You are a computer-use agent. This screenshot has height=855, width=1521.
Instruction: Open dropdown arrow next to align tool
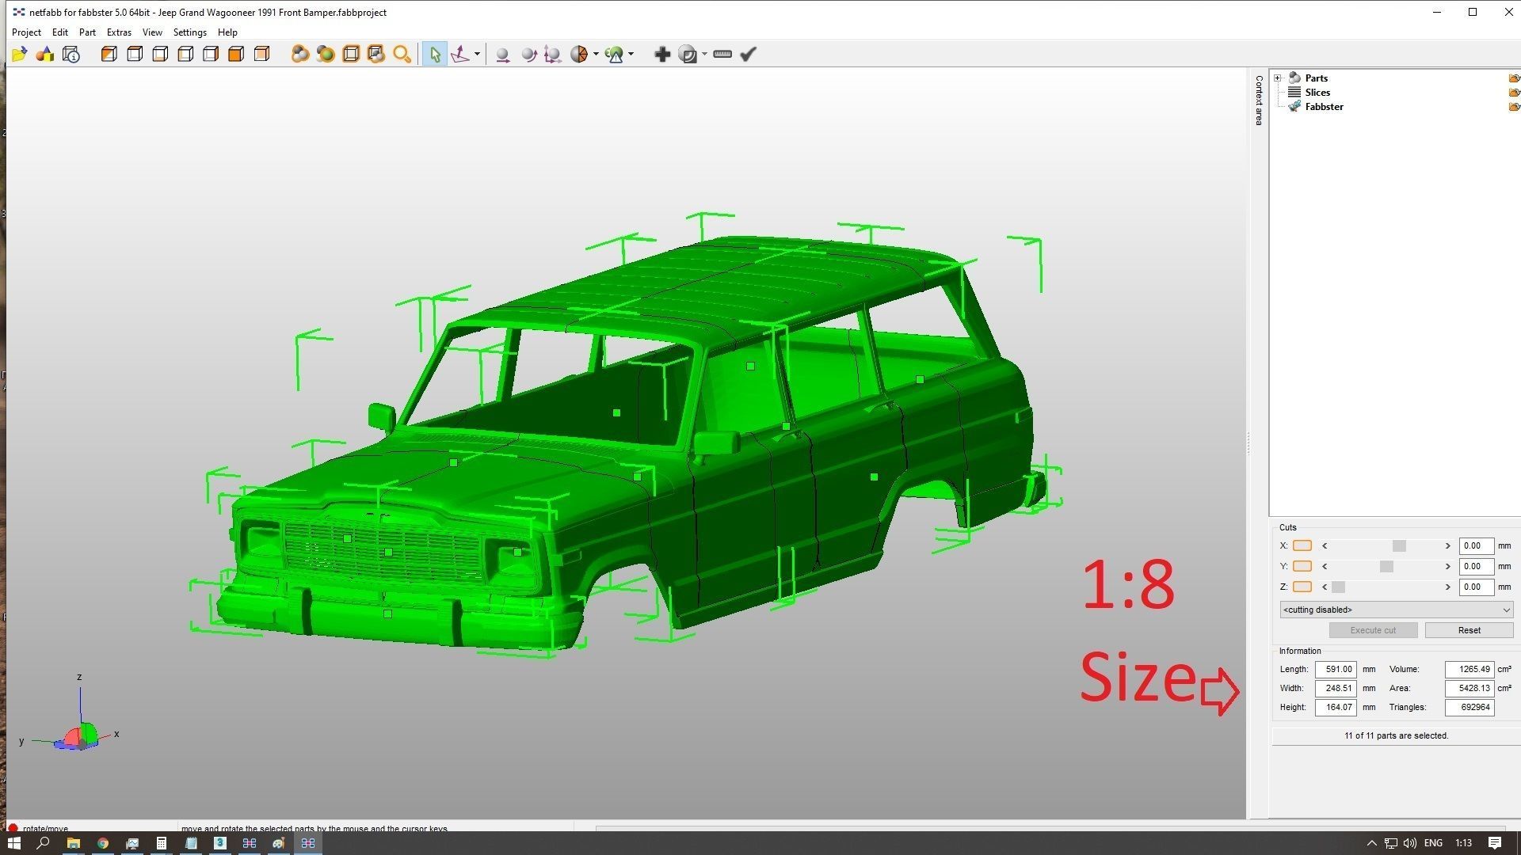(477, 54)
